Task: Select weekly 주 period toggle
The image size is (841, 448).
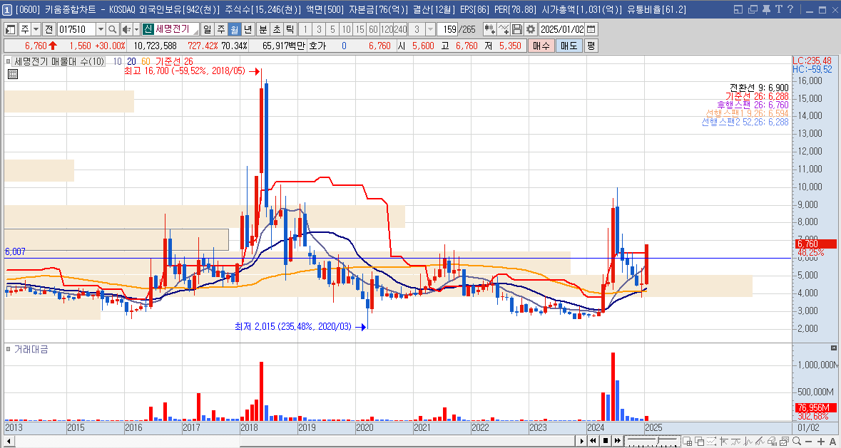Action: point(220,29)
